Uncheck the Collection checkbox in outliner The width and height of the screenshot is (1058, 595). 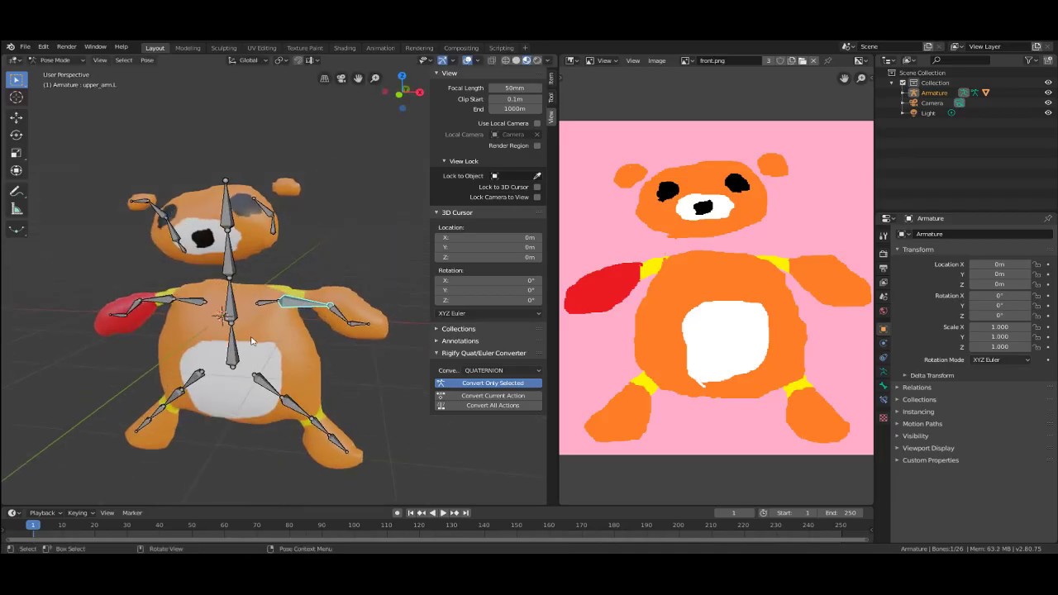pos(903,83)
